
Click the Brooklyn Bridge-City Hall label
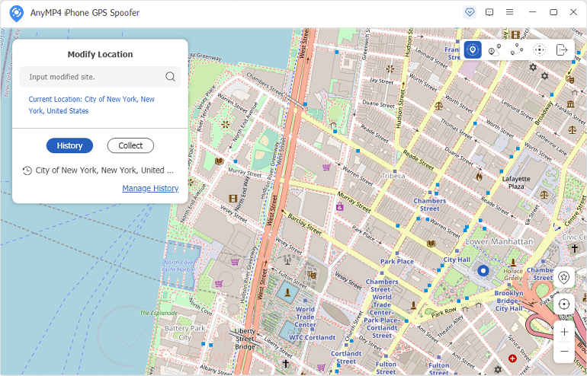pyautogui.click(x=508, y=301)
